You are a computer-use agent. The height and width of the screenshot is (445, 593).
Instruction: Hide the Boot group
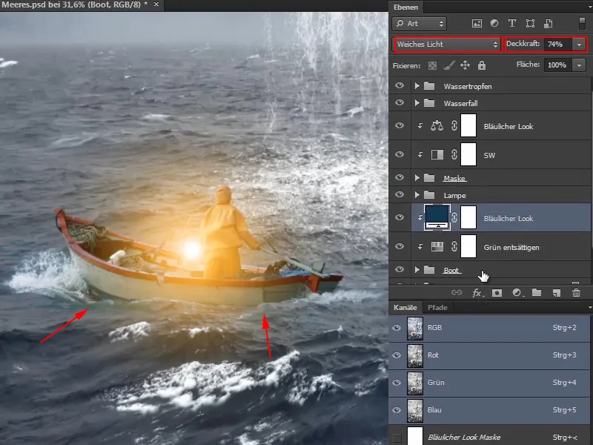click(400, 269)
